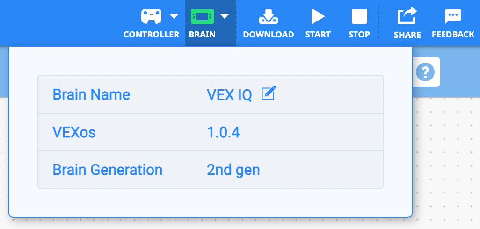Click the START text label
The height and width of the screenshot is (229, 480).
318,35
